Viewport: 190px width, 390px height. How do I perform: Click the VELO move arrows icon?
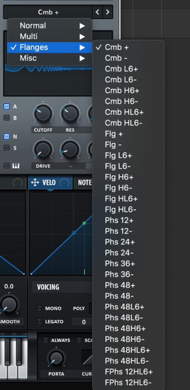(35, 183)
